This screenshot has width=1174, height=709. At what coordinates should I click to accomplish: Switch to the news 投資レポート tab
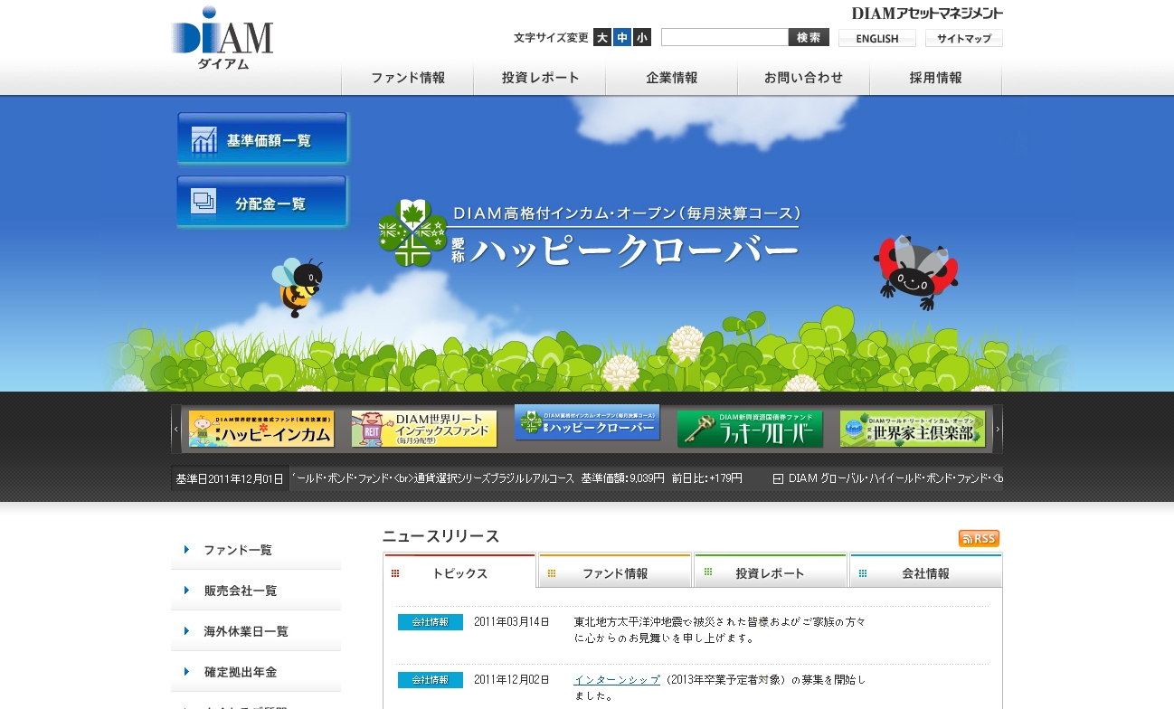click(x=770, y=572)
